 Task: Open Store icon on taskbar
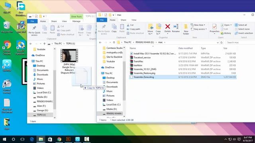[x=50, y=139]
